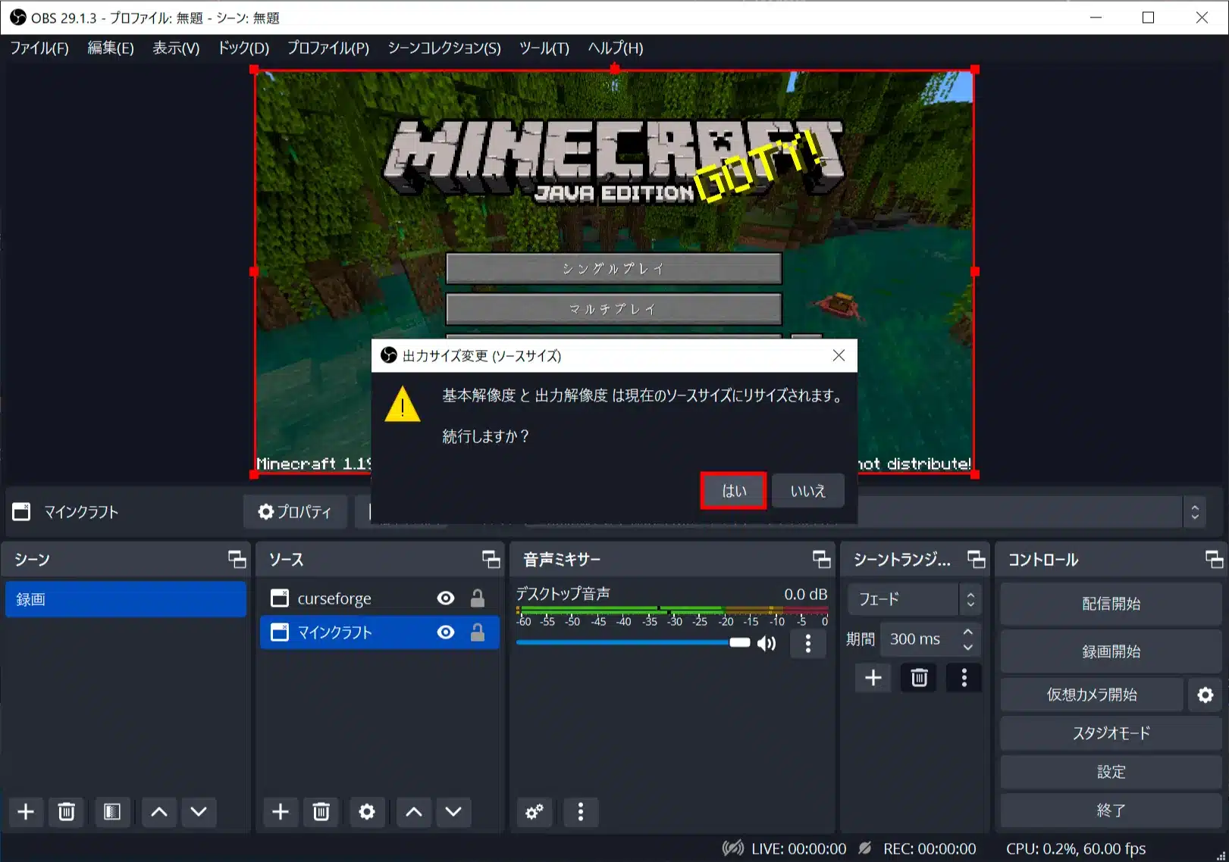
Task: Click 終了 to exit OBS
Action: click(x=1111, y=810)
